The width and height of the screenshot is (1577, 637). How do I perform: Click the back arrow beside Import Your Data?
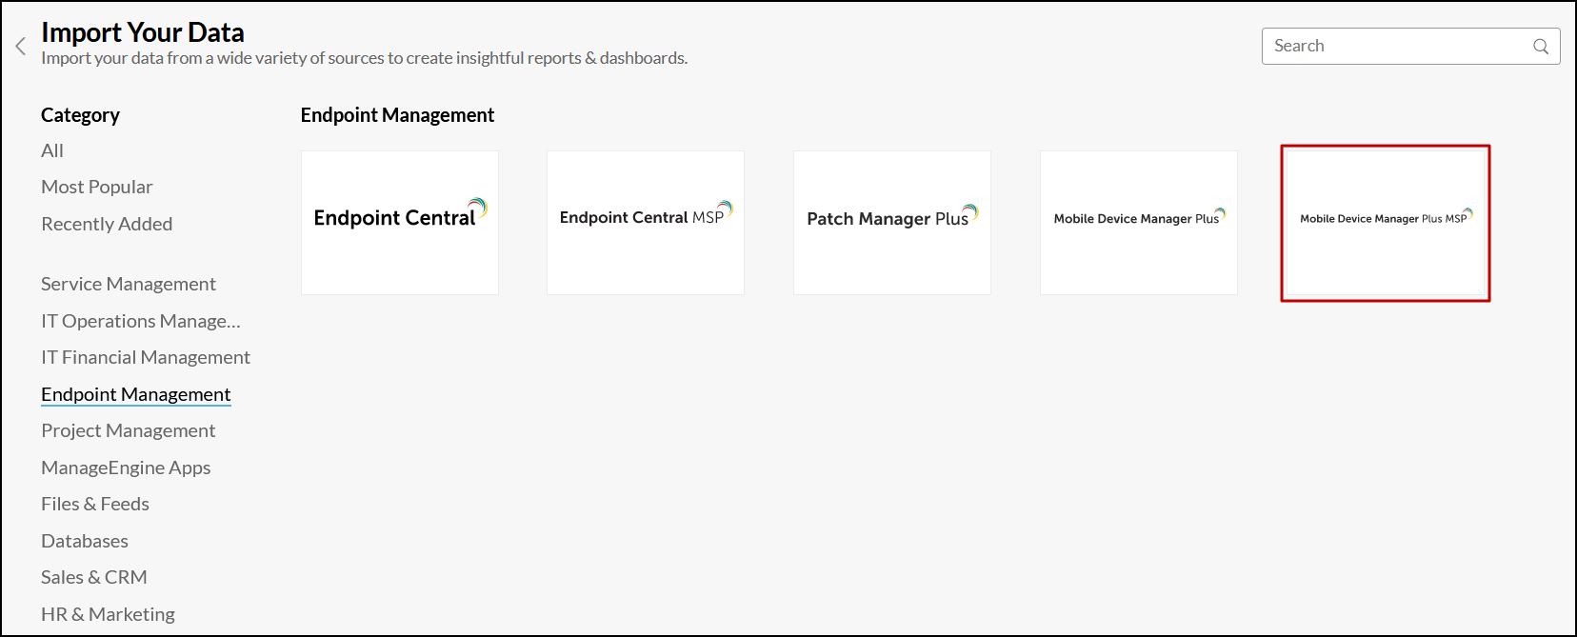(21, 46)
